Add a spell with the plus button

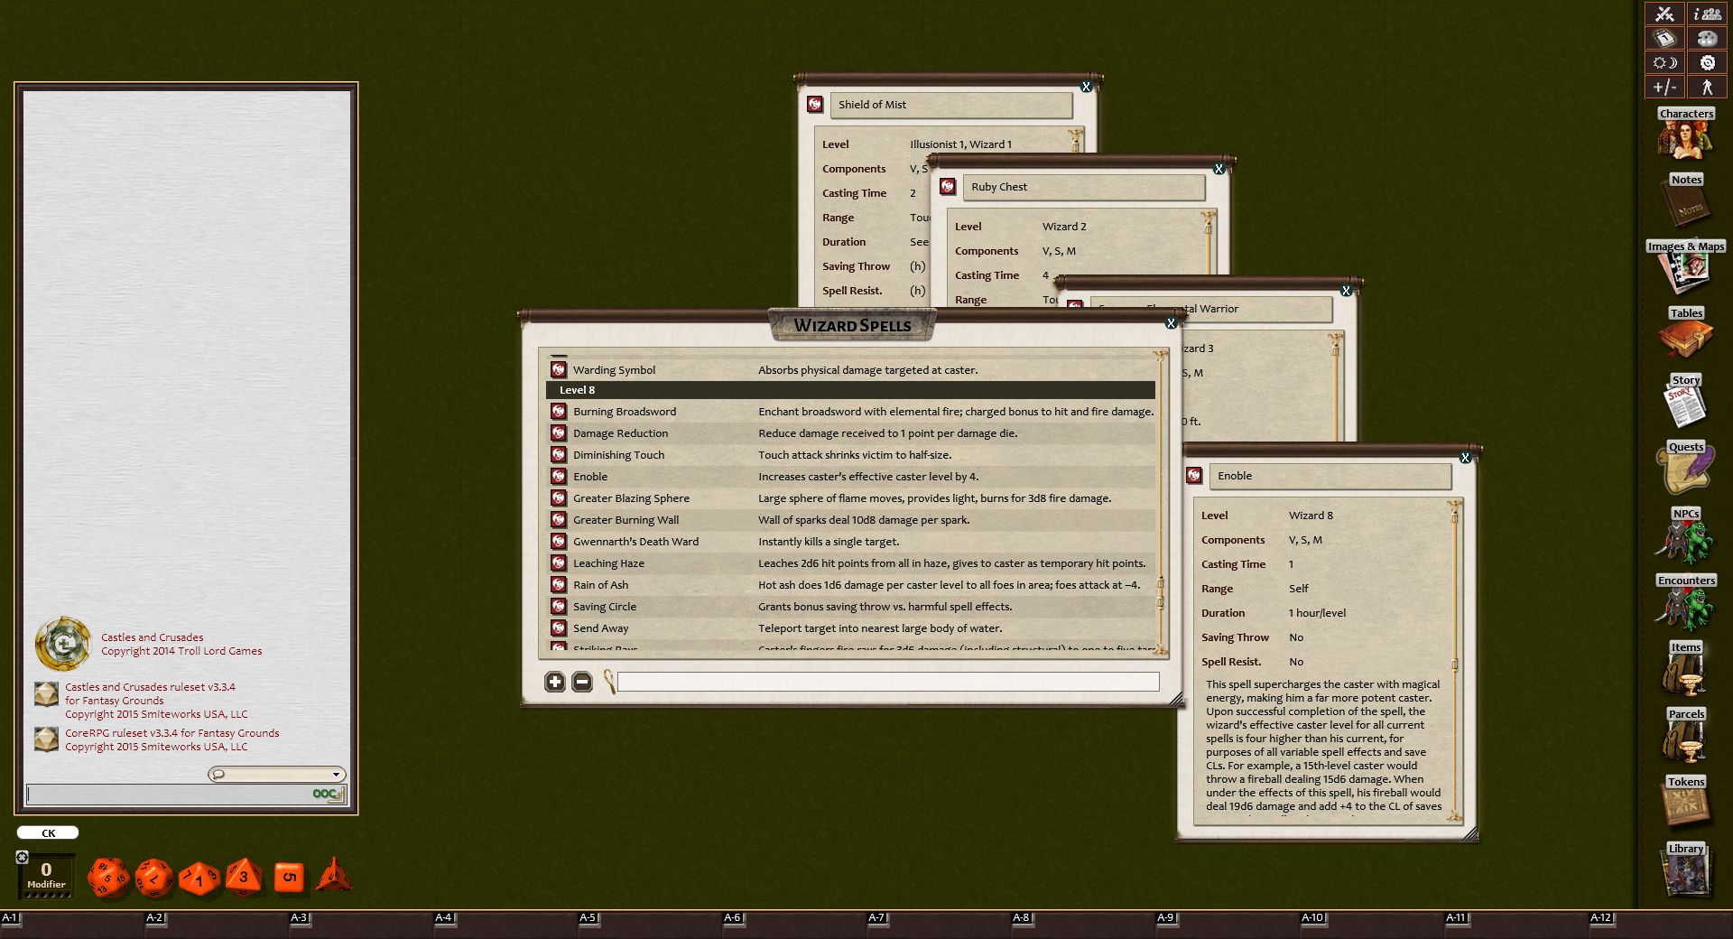(554, 682)
